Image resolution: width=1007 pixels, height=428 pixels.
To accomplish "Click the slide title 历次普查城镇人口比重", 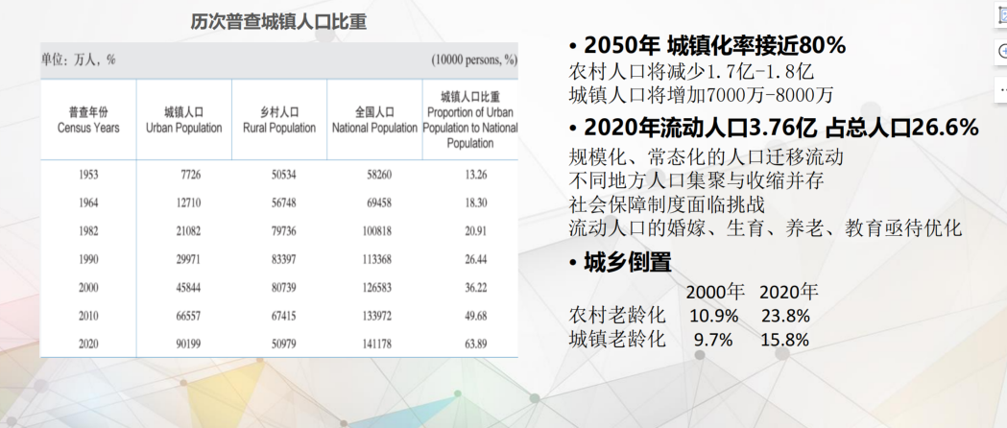I will [278, 22].
